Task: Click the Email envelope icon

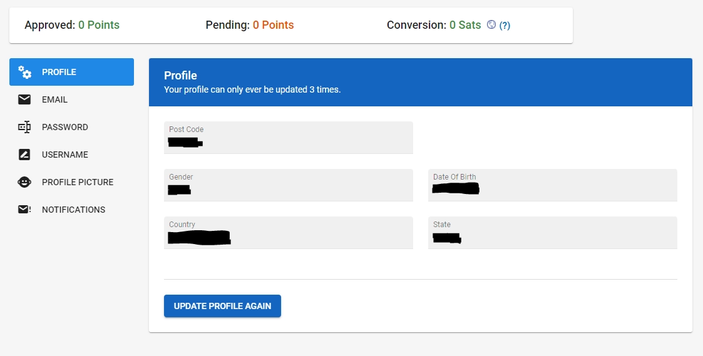Action: pyautogui.click(x=24, y=99)
